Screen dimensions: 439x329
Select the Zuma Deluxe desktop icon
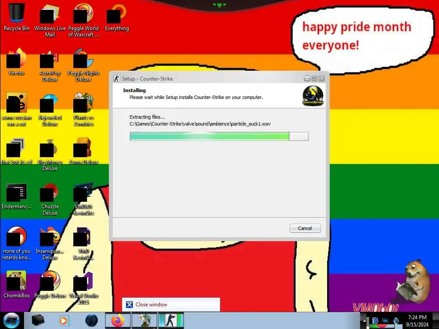[x=84, y=151]
